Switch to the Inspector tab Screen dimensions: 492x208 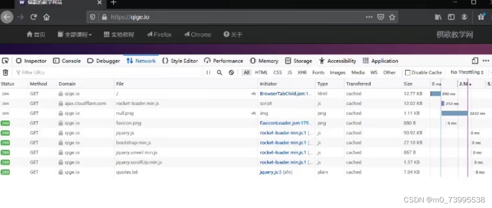(x=31, y=61)
